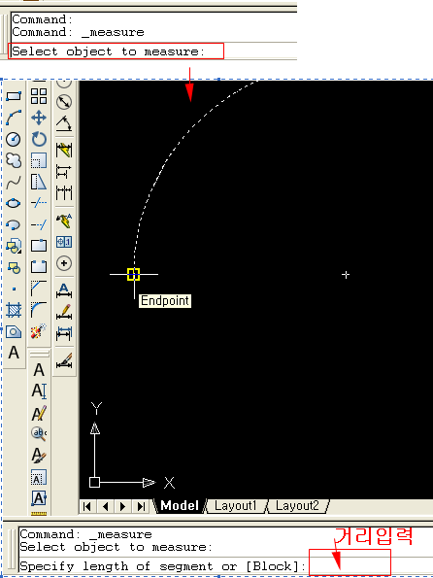Image resolution: width=433 pixels, height=578 pixels.
Task: Select the Angular Dimension tool
Action: click(64, 123)
